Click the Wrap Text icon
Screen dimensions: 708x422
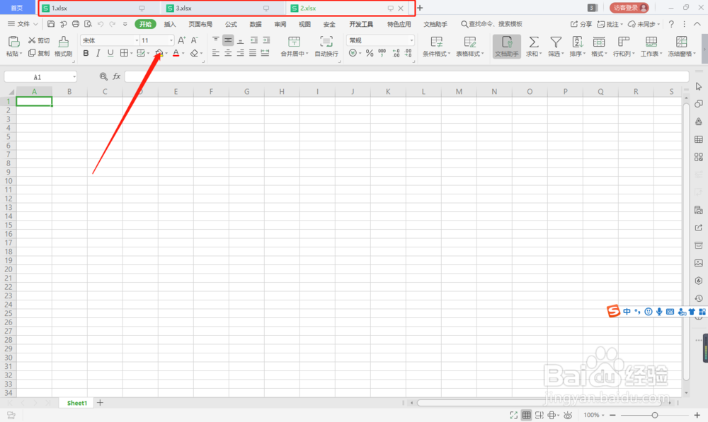[326, 42]
